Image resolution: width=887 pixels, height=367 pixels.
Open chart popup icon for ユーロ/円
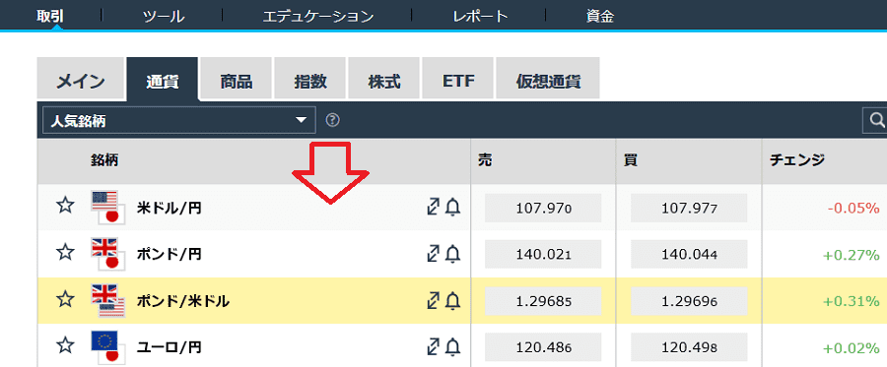(x=433, y=346)
